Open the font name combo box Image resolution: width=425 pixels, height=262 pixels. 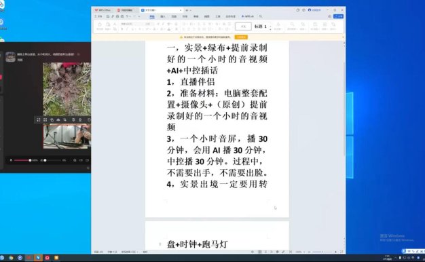[x=132, y=24]
